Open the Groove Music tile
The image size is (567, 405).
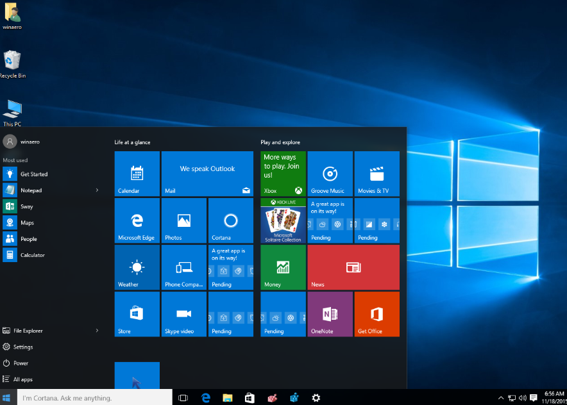point(330,174)
